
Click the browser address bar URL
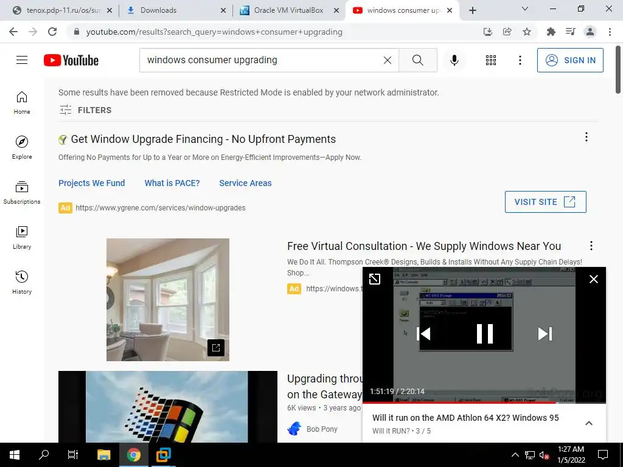tap(214, 32)
